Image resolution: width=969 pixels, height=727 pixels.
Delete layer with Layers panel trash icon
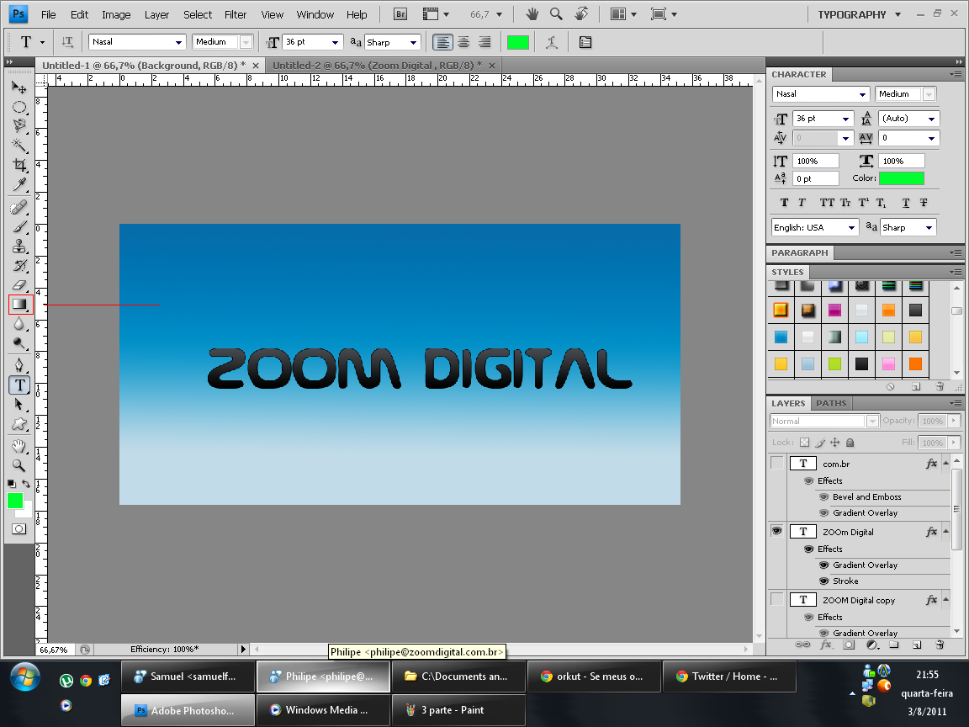940,645
